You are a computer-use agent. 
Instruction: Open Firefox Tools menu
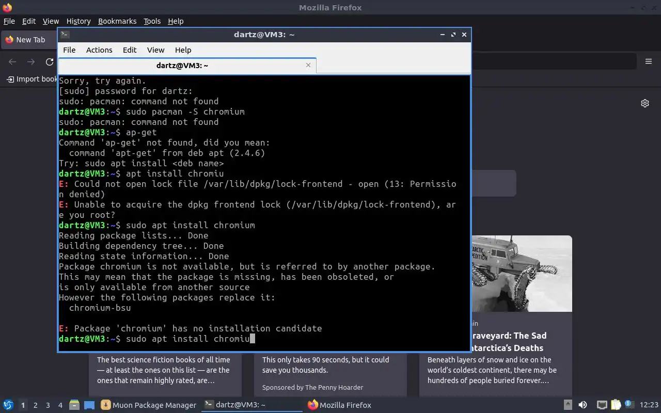pyautogui.click(x=152, y=21)
